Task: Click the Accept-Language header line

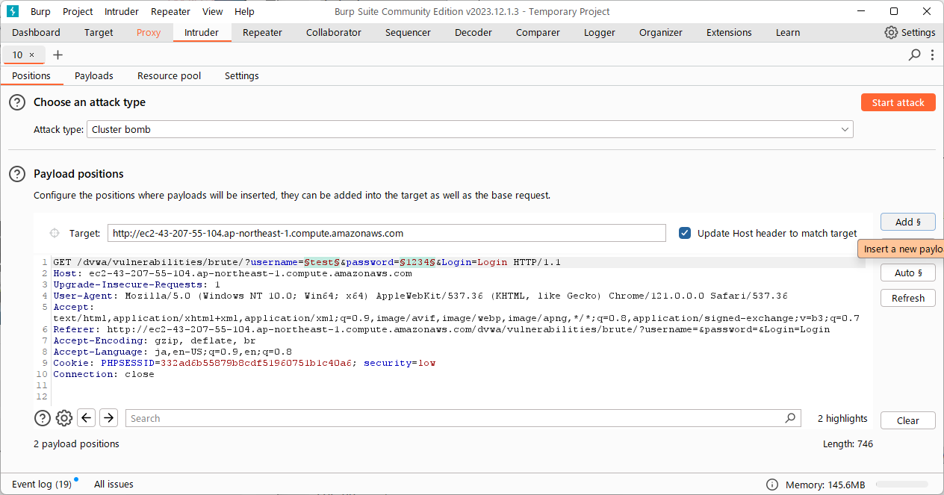Action: click(x=173, y=352)
